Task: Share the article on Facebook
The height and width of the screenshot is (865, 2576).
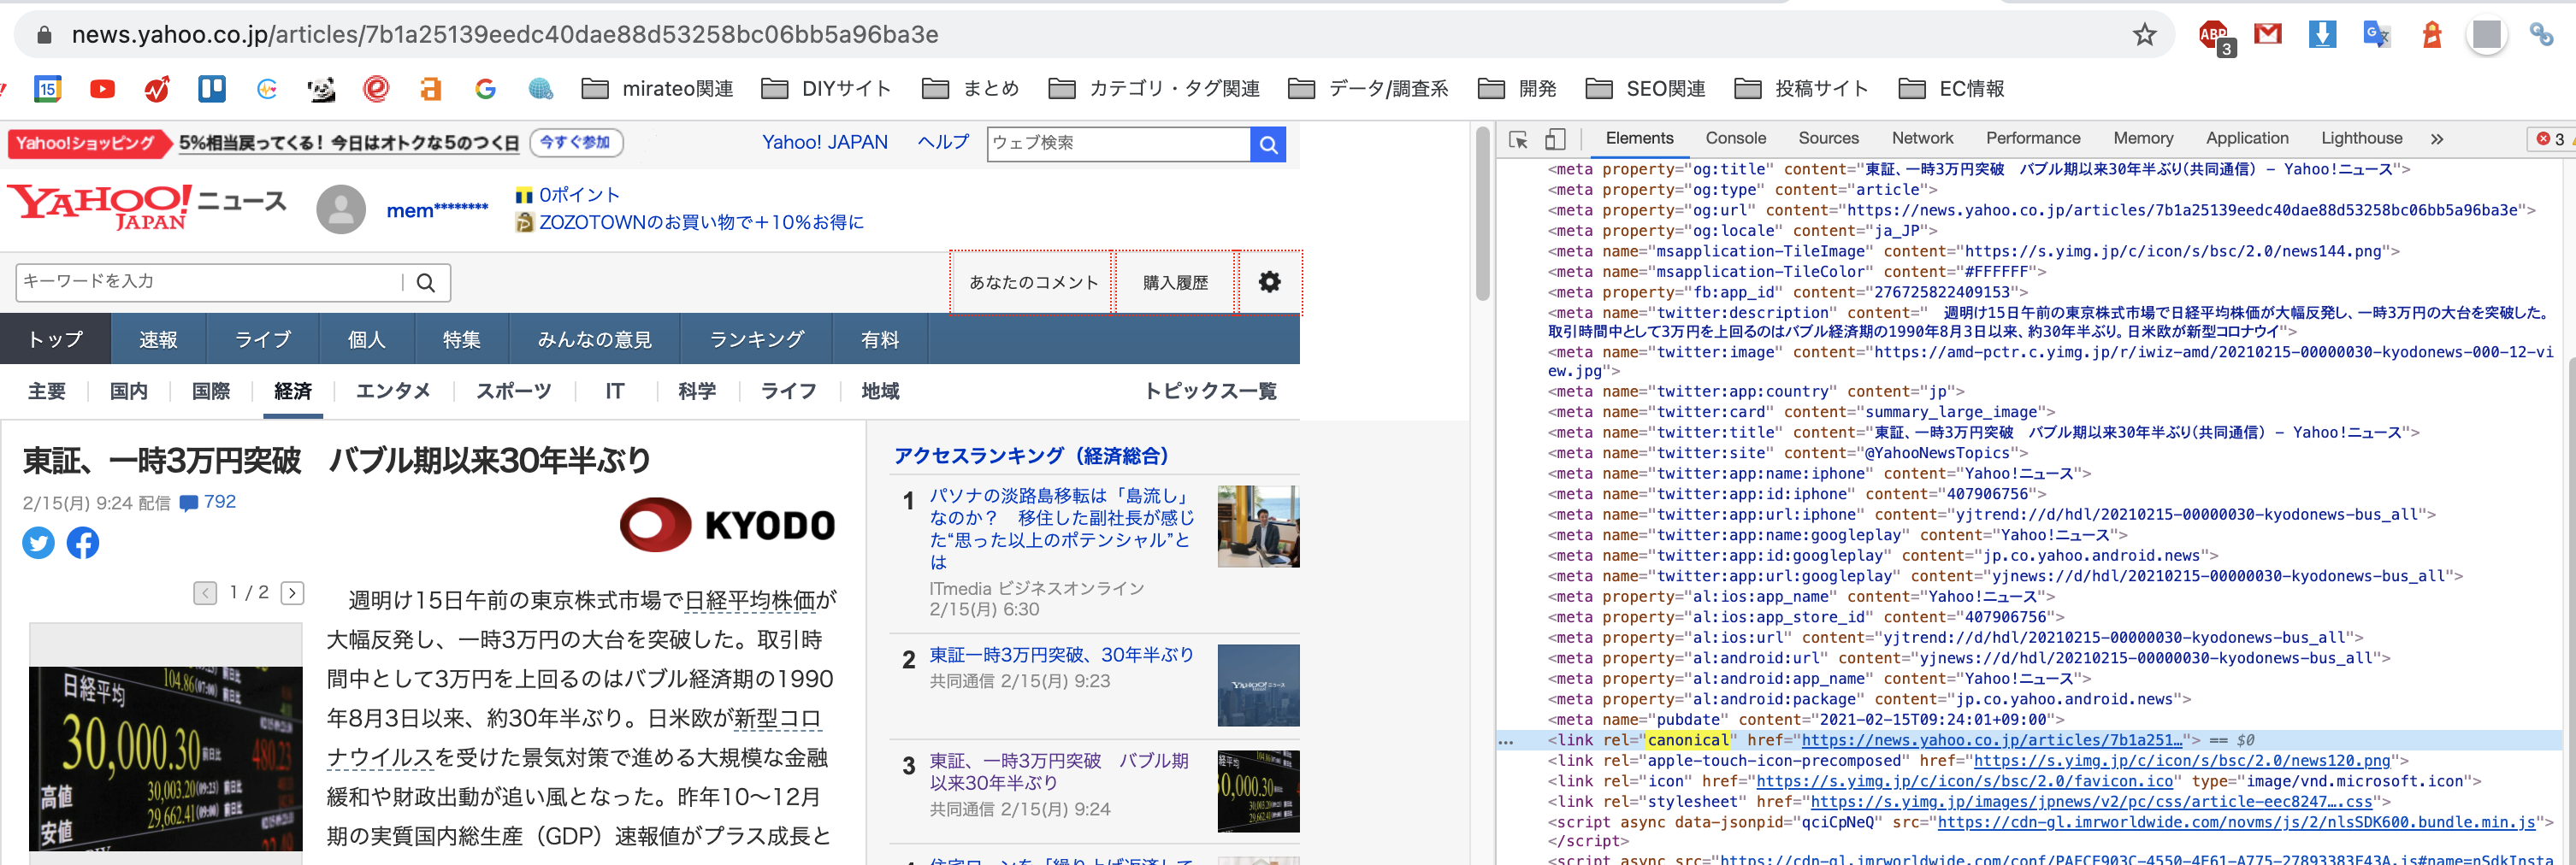Action: coord(83,543)
